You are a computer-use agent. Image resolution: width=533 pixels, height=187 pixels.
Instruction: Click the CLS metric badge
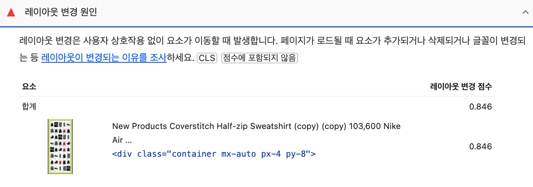tap(207, 58)
